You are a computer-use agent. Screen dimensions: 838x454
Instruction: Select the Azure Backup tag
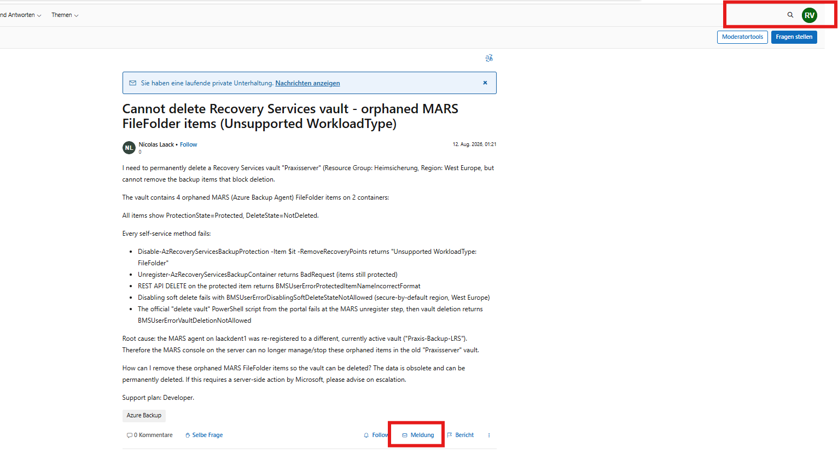coord(144,416)
